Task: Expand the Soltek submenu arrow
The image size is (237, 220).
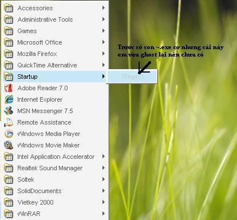Action: (104, 179)
